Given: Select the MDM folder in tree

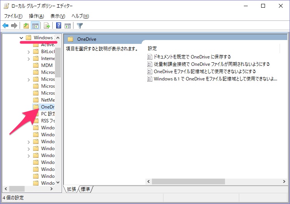Looking at the screenshot, I should click(43, 65).
